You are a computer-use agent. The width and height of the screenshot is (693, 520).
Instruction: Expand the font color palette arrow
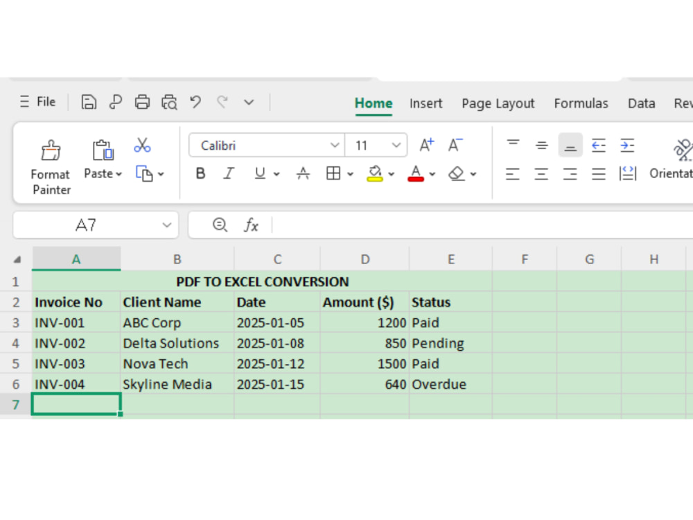pyautogui.click(x=432, y=174)
